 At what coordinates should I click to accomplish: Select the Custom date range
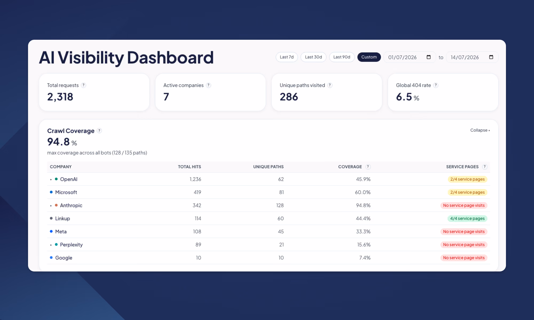[x=369, y=57]
